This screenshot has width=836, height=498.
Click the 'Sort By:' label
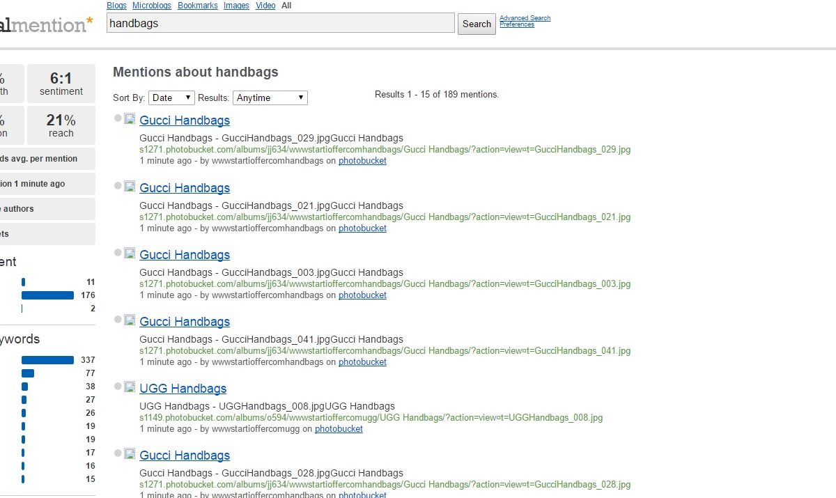pyautogui.click(x=129, y=98)
